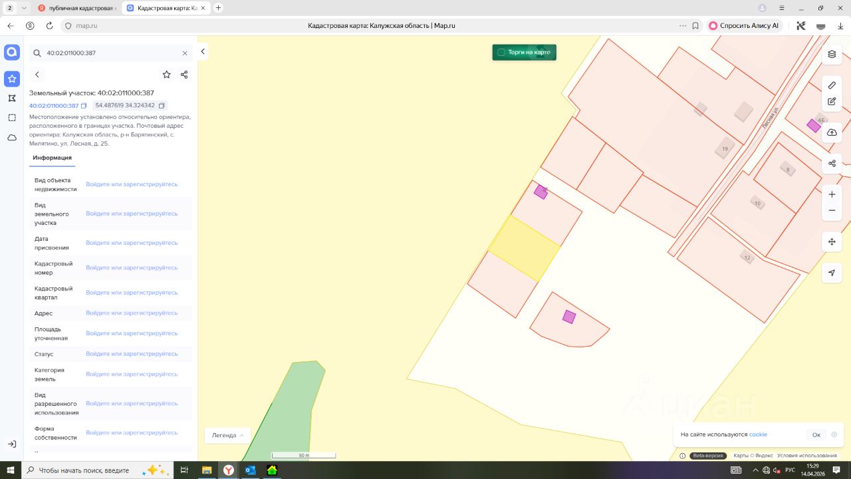
Task: Select the ruler measurement tool
Action: click(832, 85)
